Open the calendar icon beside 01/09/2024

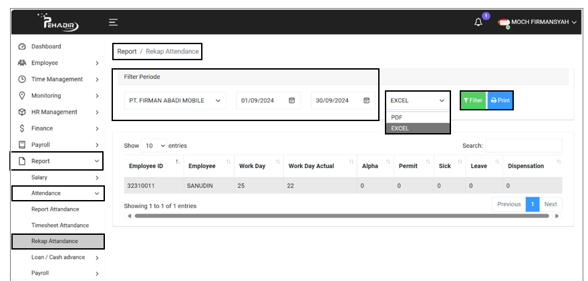click(x=291, y=101)
